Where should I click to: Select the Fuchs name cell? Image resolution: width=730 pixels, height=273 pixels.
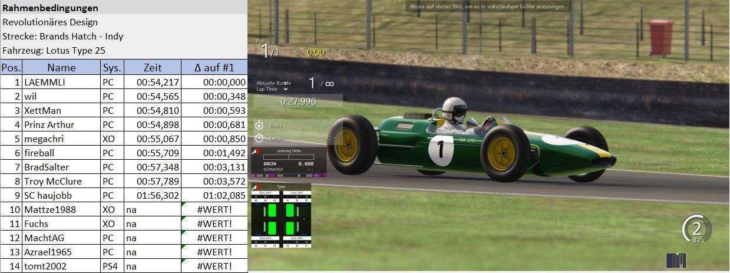pyautogui.click(x=61, y=223)
